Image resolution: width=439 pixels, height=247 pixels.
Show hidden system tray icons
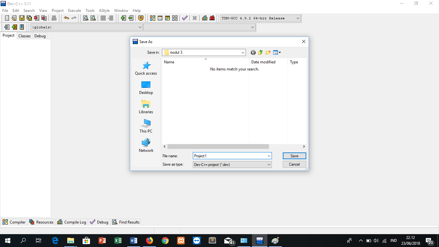tap(361, 241)
